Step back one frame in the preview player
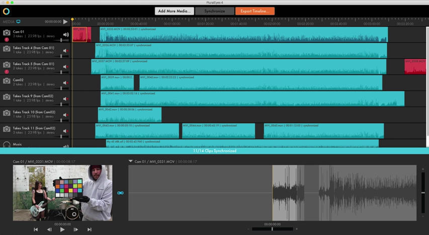Screen dimensions: 429x235 click(x=49, y=229)
